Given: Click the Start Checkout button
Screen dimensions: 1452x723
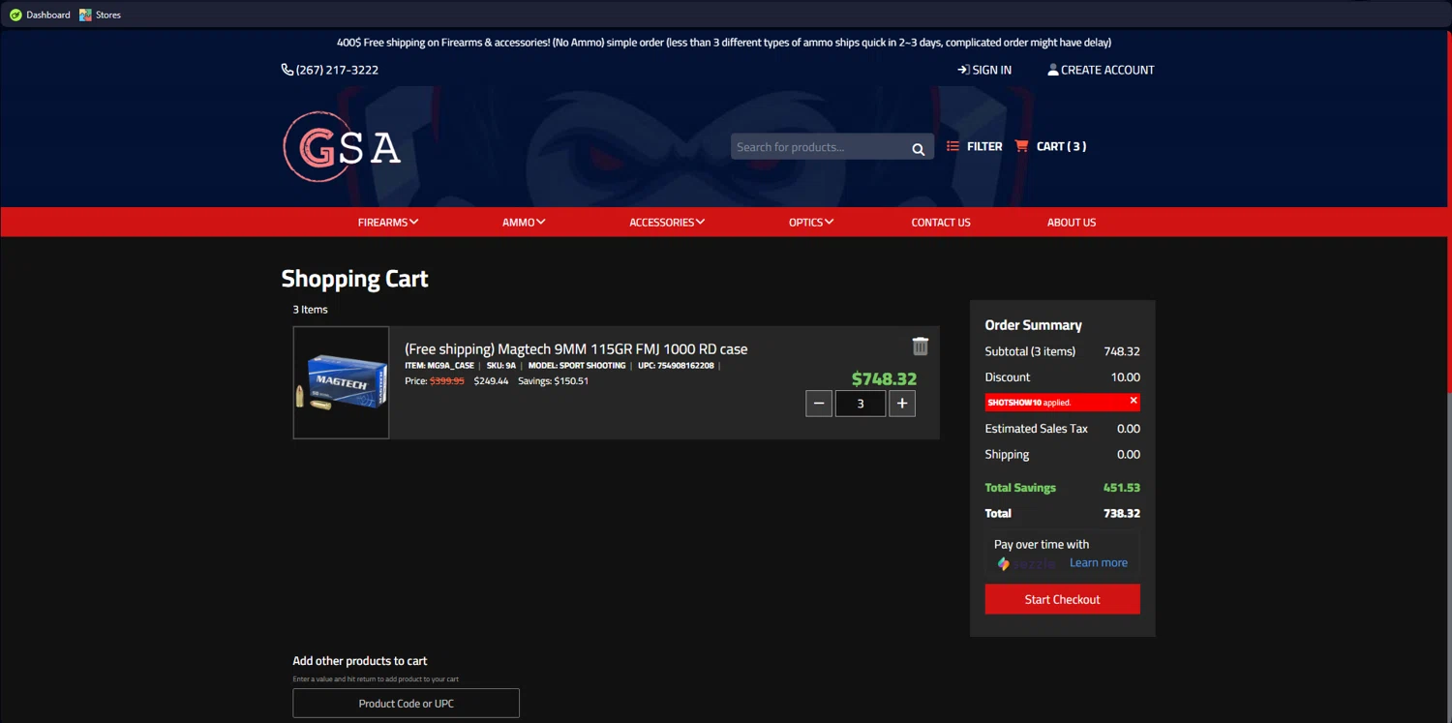Looking at the screenshot, I should pos(1063,599).
